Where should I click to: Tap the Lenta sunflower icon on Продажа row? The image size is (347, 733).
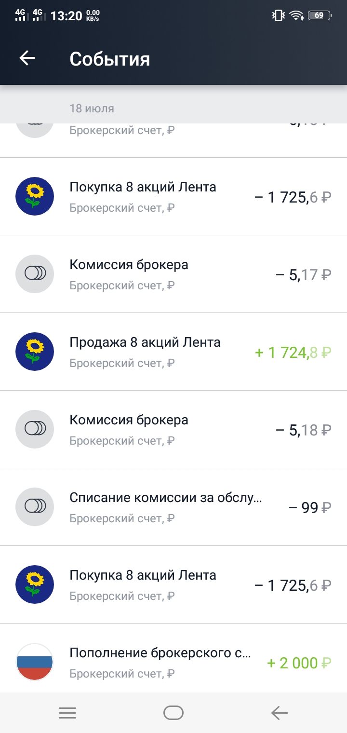[x=35, y=352]
